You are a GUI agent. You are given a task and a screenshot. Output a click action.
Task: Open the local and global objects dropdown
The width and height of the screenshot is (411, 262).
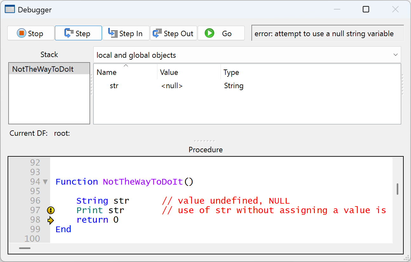pos(247,55)
